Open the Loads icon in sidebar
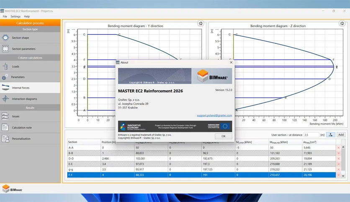The height and width of the screenshot is (202, 350). [5, 66]
